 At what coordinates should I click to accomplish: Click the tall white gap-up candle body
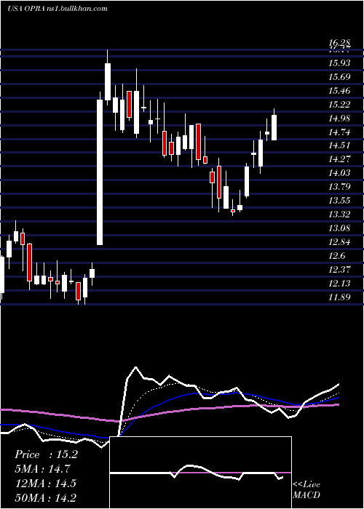tap(100, 172)
